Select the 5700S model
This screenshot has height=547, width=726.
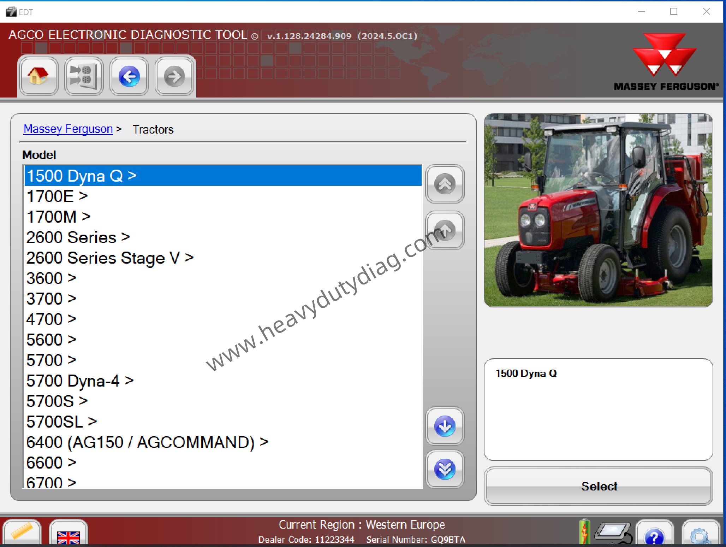223,401
